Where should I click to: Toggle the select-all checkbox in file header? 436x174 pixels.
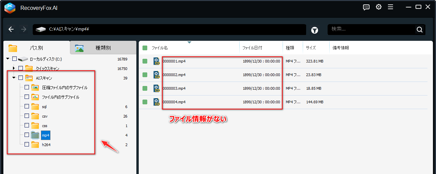point(145,48)
